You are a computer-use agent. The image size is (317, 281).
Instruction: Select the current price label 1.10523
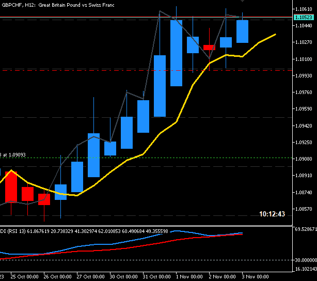(x=304, y=18)
